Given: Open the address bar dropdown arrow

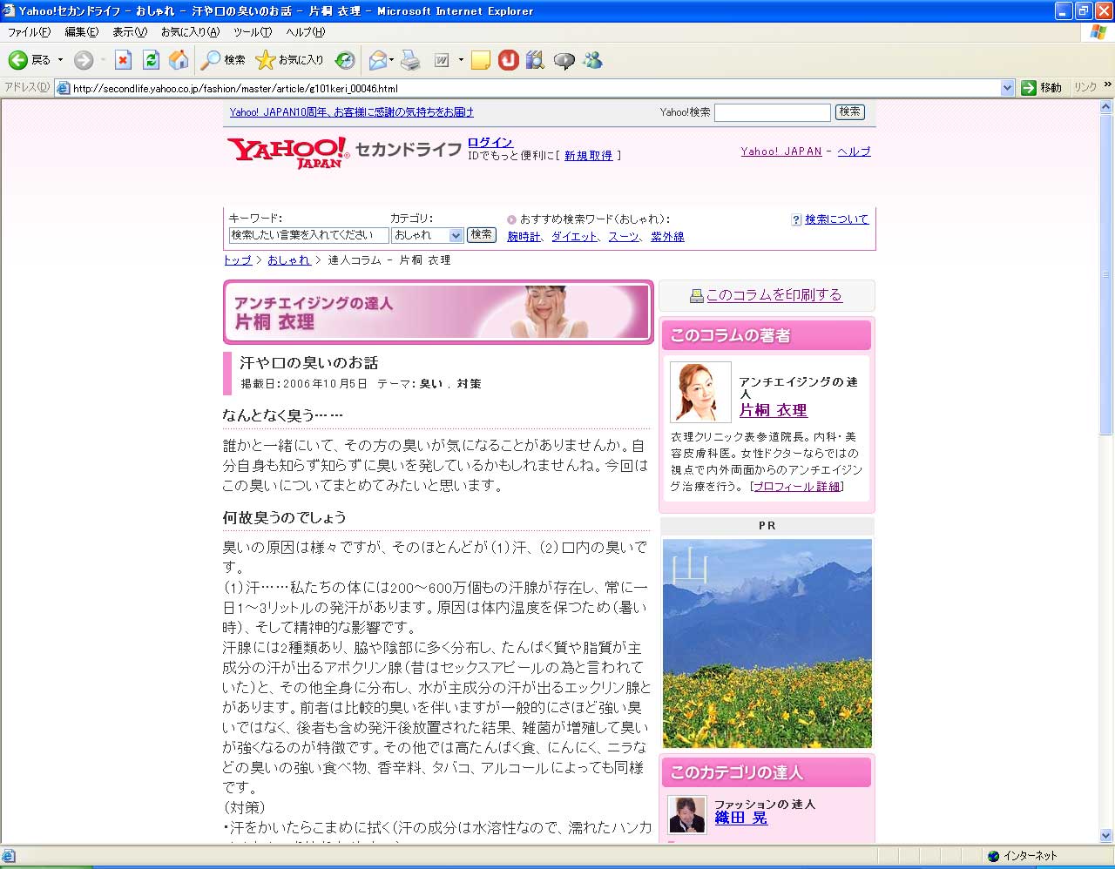Looking at the screenshot, I should [x=1007, y=88].
